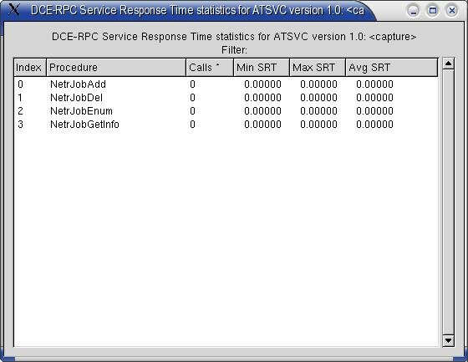Select the NetrJobEnum procedure row
The width and height of the screenshot is (468, 362).
(226, 111)
